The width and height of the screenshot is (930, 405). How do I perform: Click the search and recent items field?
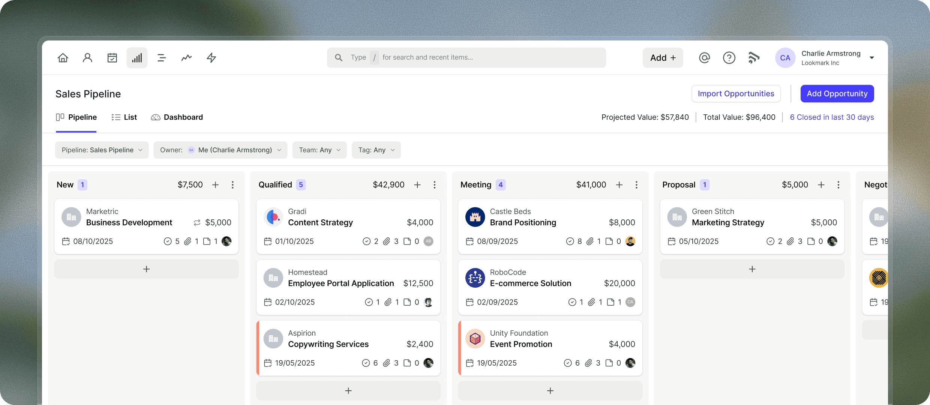[466, 58]
